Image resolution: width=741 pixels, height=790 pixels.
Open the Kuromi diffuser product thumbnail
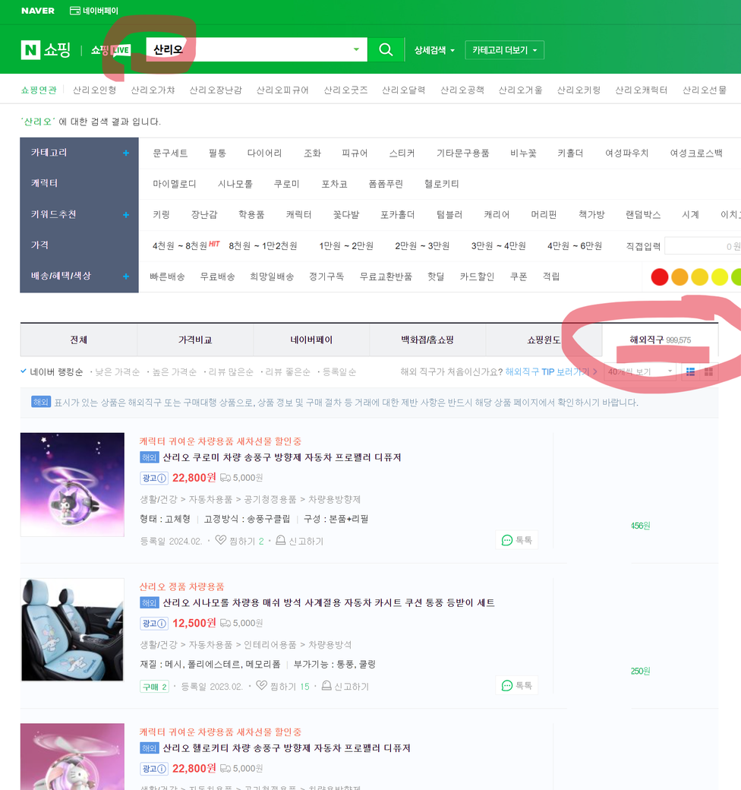point(72,485)
